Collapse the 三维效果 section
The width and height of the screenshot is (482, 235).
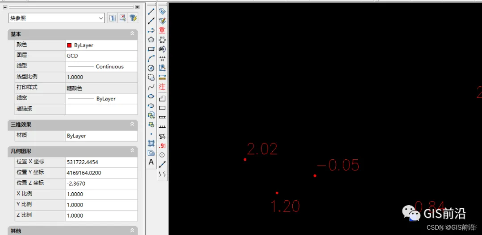(x=132, y=124)
